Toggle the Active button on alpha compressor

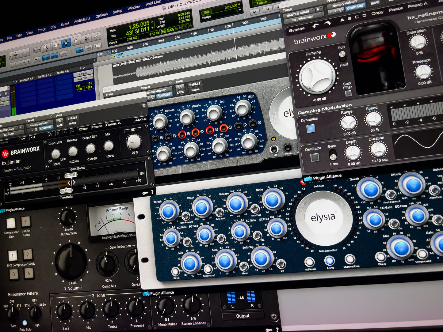point(330,261)
